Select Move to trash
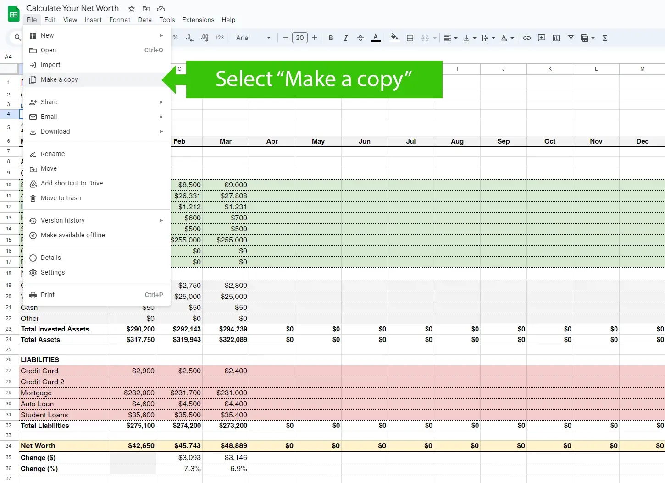Image resolution: width=665 pixels, height=483 pixels. 96,198
